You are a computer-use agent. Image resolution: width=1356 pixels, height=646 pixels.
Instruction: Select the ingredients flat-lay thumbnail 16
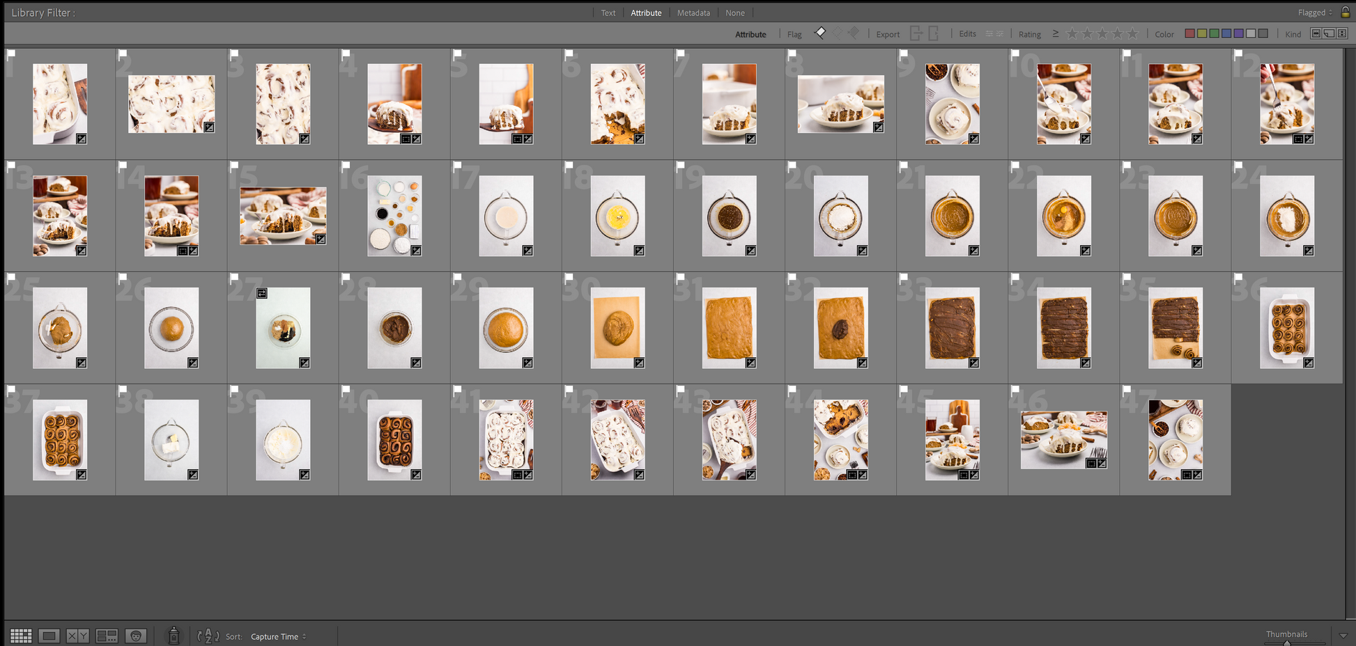coord(394,216)
